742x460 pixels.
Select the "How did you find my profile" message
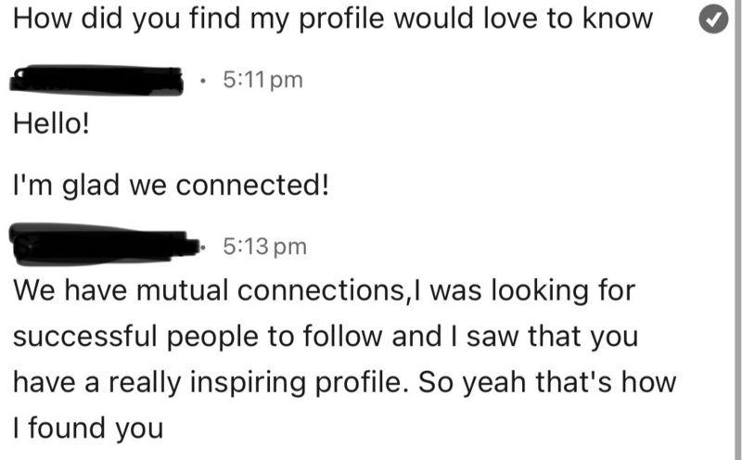tap(333, 19)
